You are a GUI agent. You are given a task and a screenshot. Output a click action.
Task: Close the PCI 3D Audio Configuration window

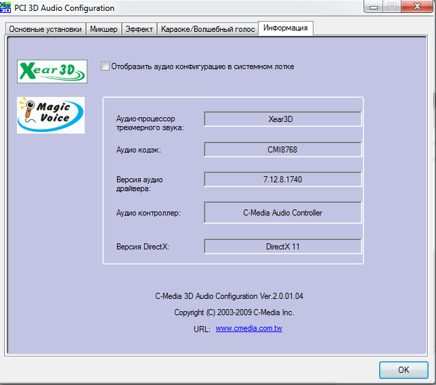(417, 6)
